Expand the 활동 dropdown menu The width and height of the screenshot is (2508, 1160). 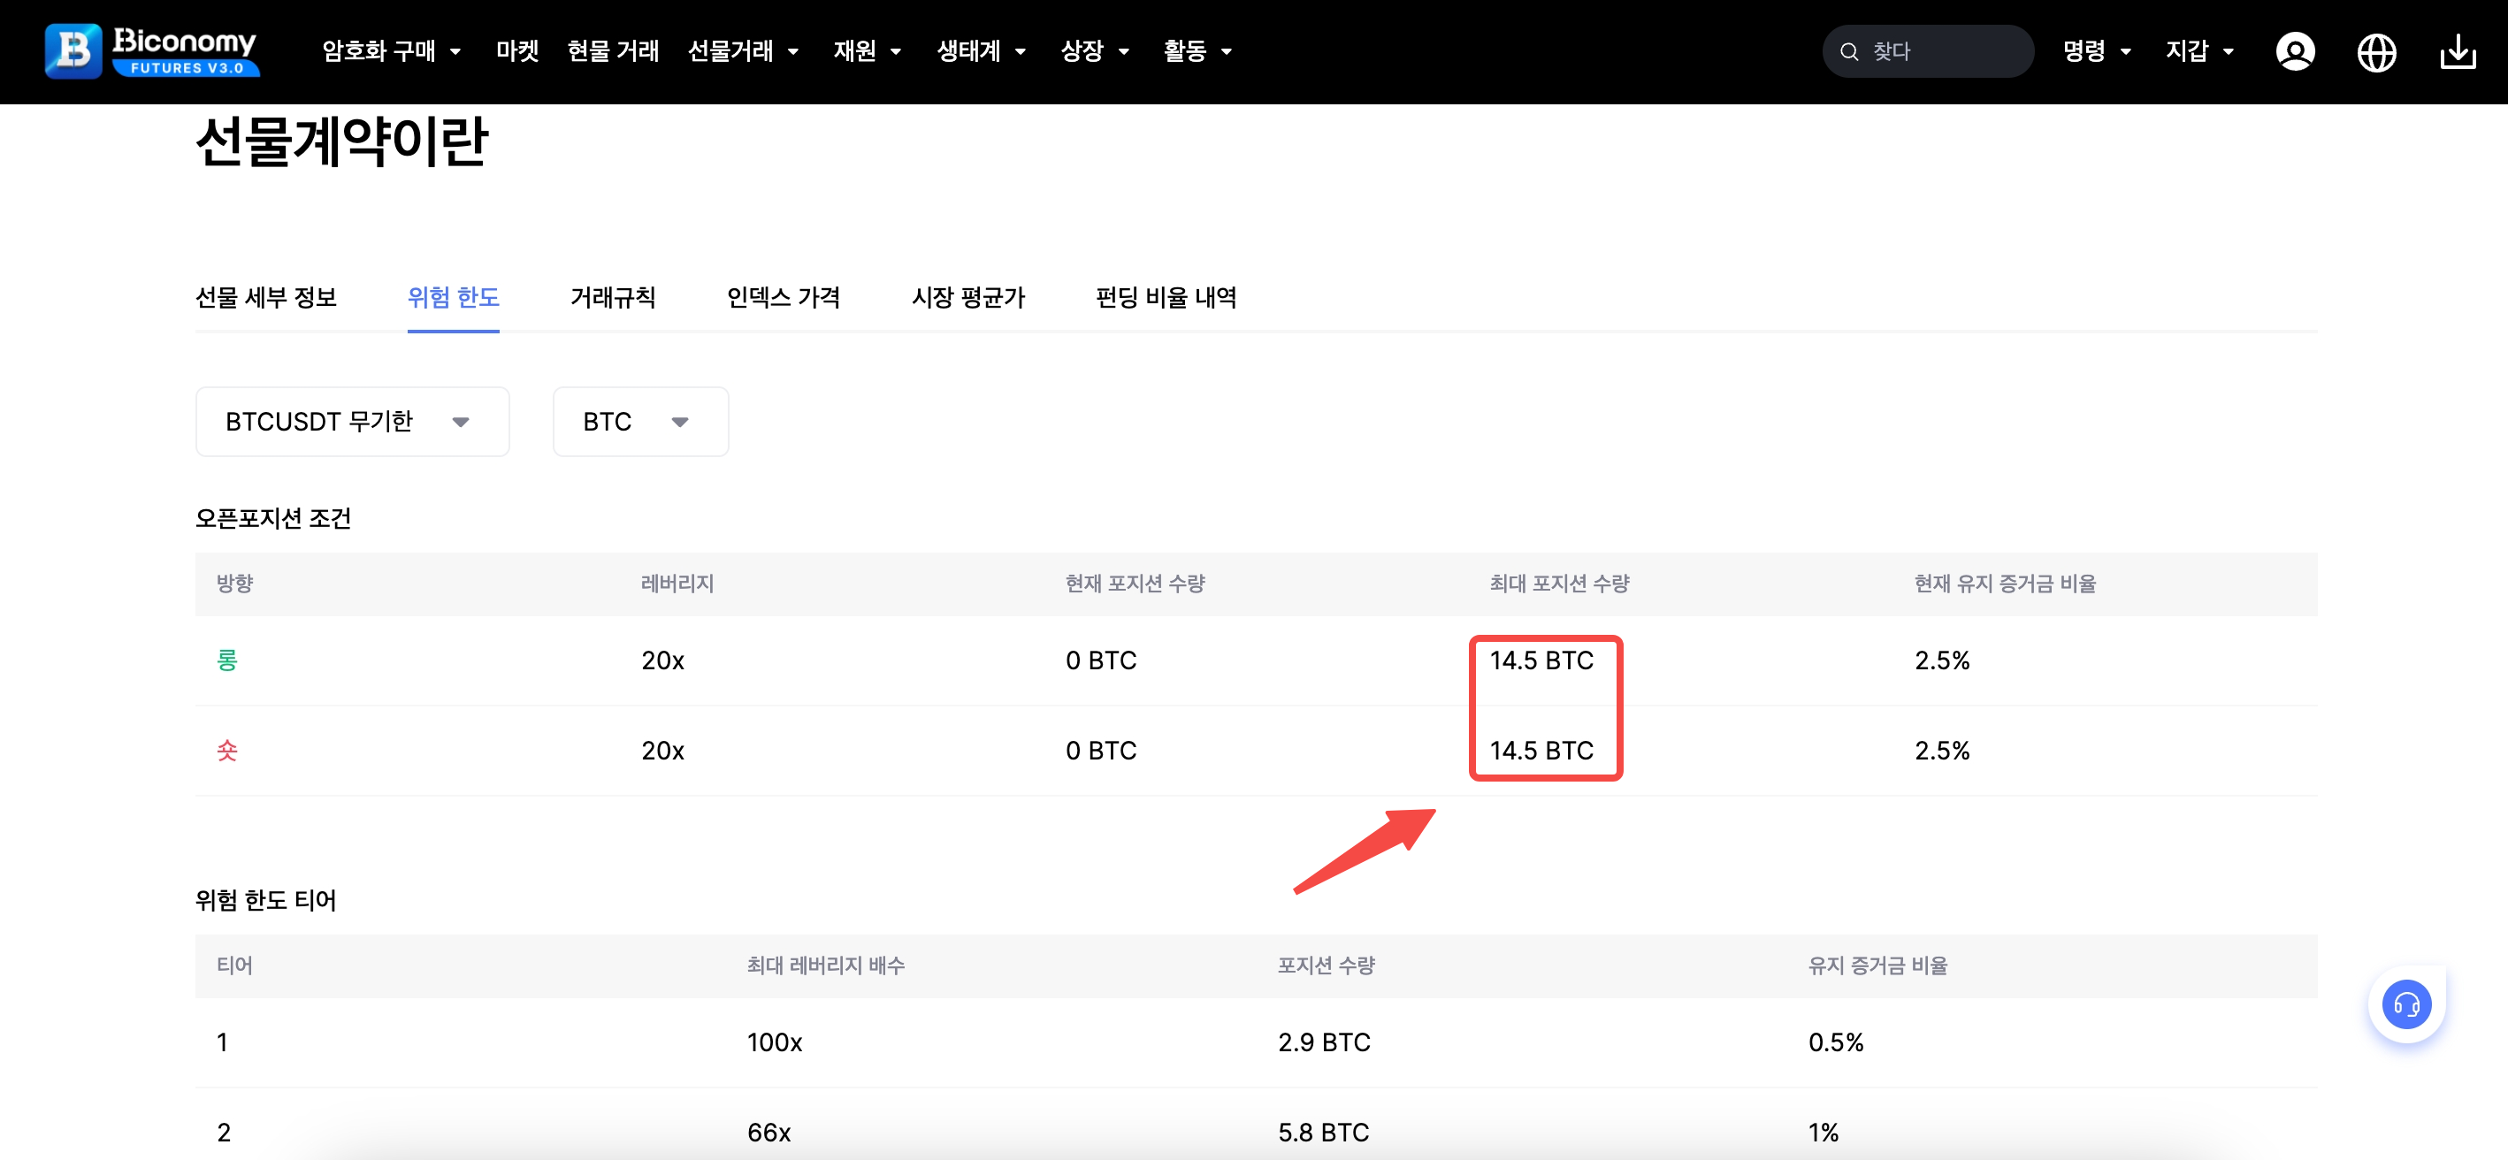pyautogui.click(x=1197, y=50)
